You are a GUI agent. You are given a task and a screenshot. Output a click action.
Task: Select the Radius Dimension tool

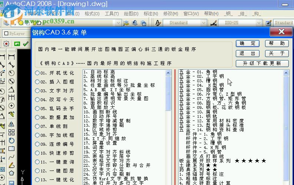11,73
